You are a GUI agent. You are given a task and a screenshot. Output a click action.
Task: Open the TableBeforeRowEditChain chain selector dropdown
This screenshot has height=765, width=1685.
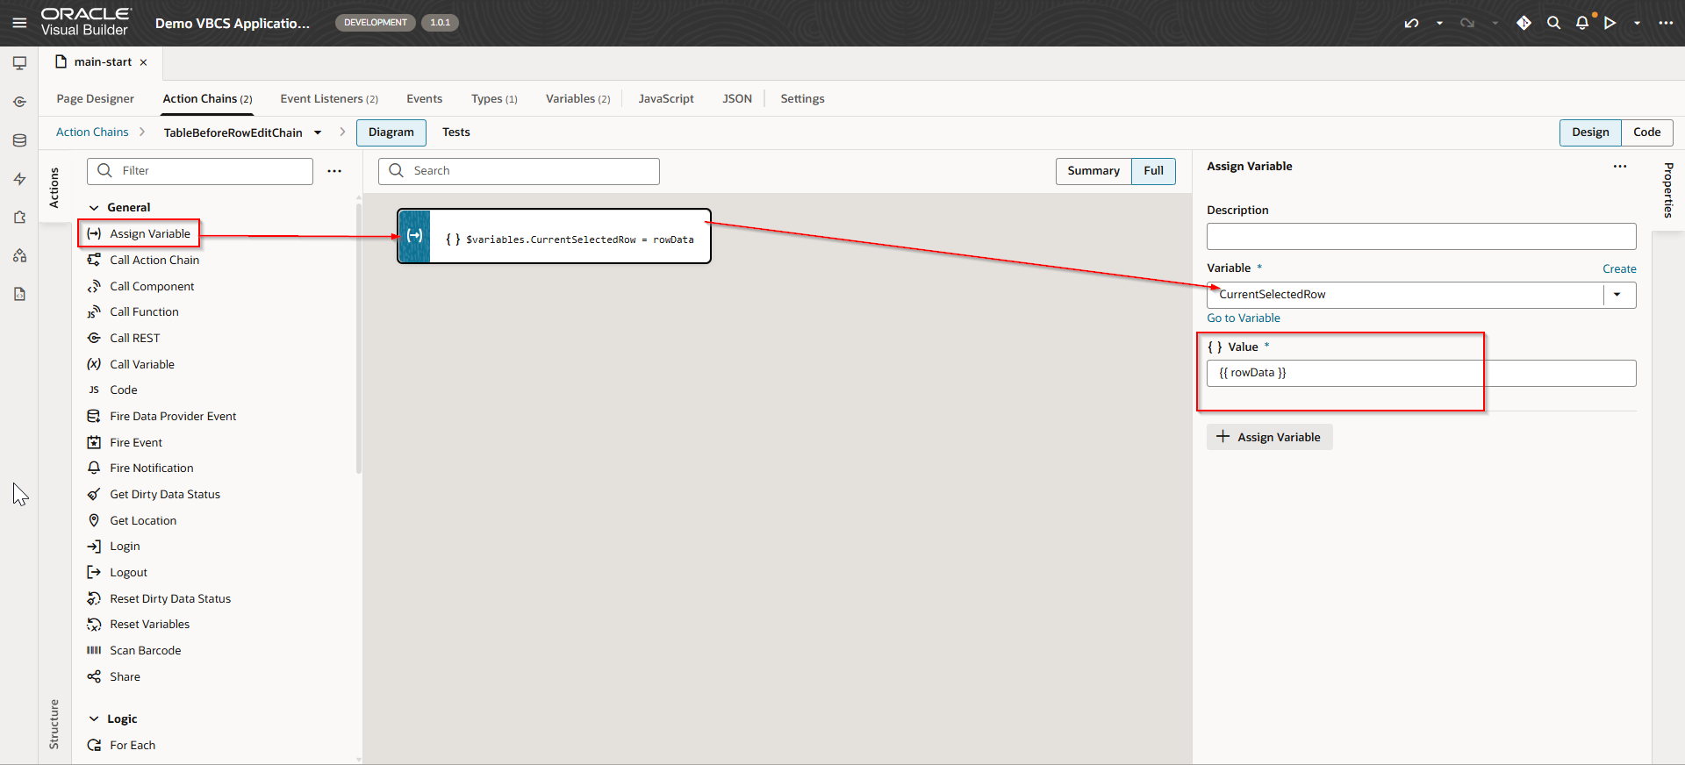click(x=318, y=132)
